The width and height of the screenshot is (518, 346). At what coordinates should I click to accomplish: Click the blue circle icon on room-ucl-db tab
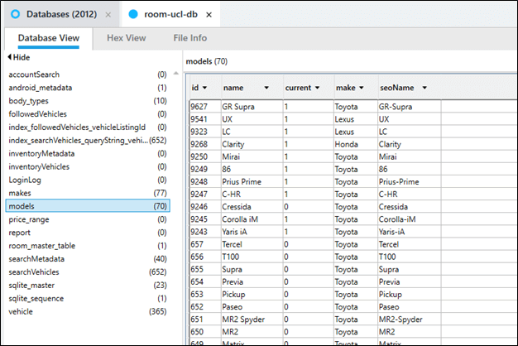tap(132, 14)
